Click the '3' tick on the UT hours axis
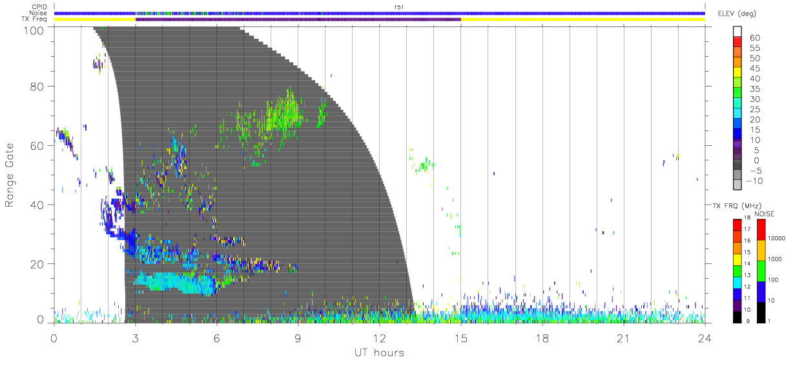 coord(135,338)
